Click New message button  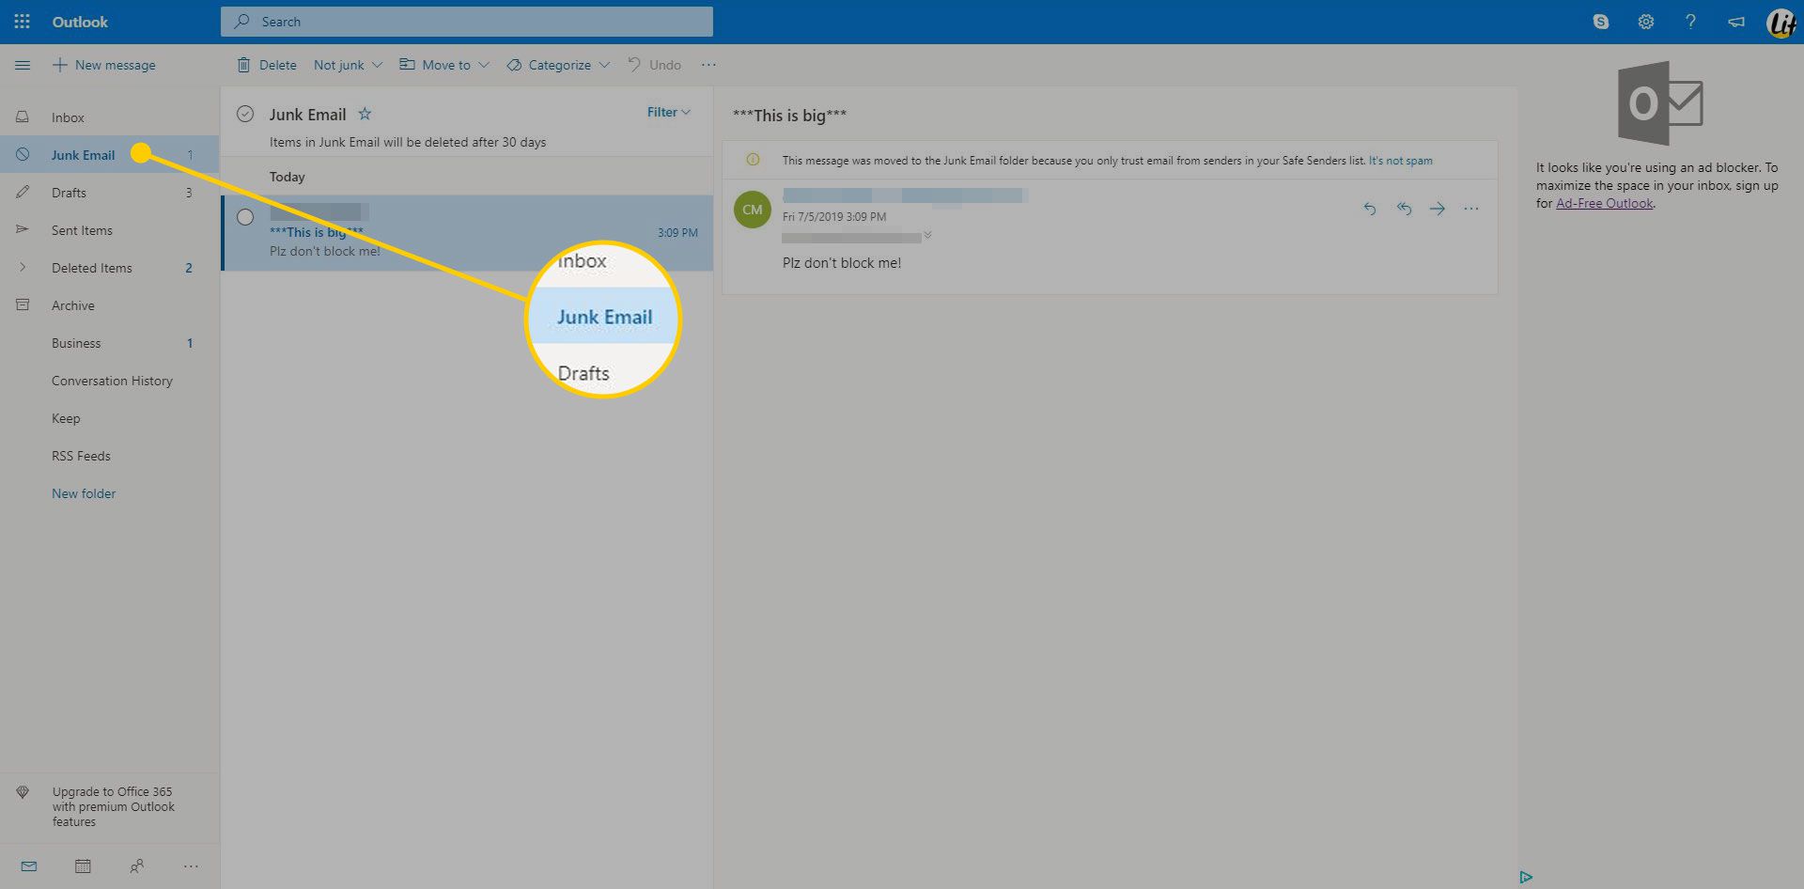[104, 65]
